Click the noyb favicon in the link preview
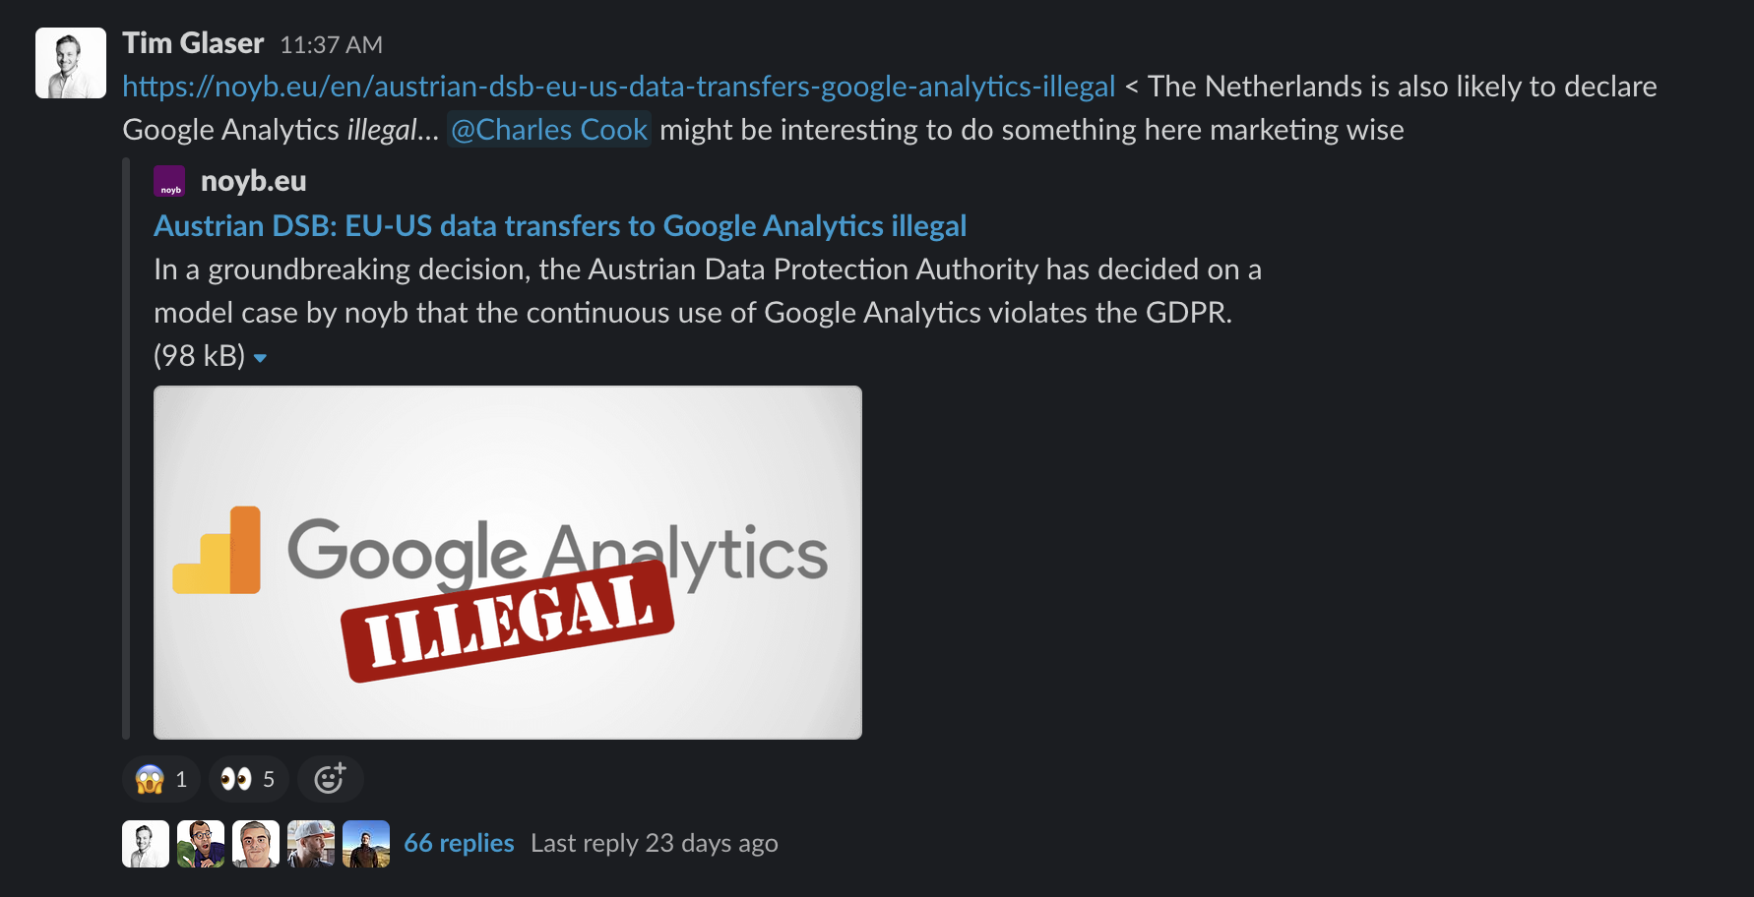Image resolution: width=1754 pixels, height=897 pixels. 169,181
